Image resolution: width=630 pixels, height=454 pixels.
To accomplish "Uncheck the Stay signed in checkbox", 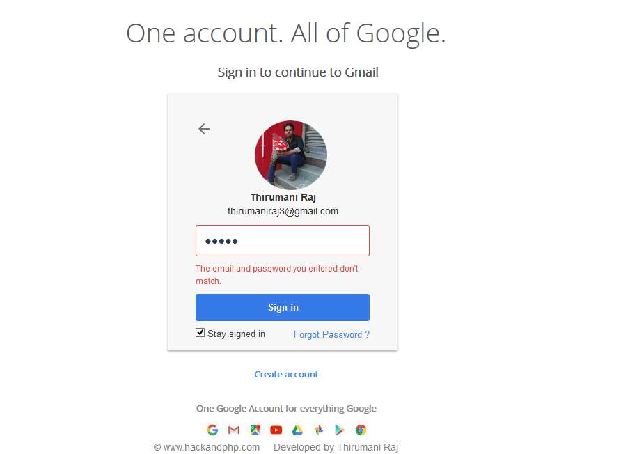I will [x=200, y=333].
